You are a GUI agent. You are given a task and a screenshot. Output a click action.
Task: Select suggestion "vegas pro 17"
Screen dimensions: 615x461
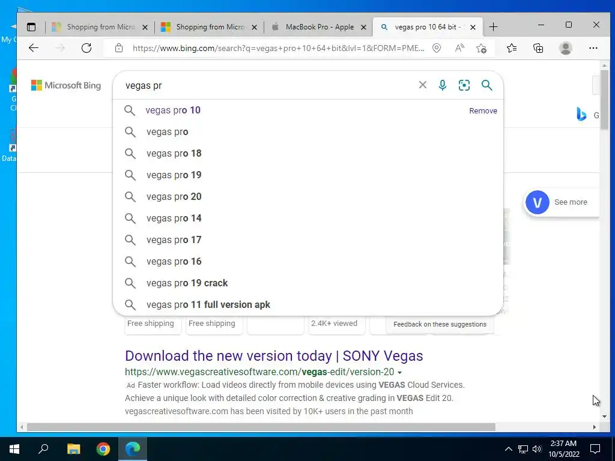pos(308,240)
